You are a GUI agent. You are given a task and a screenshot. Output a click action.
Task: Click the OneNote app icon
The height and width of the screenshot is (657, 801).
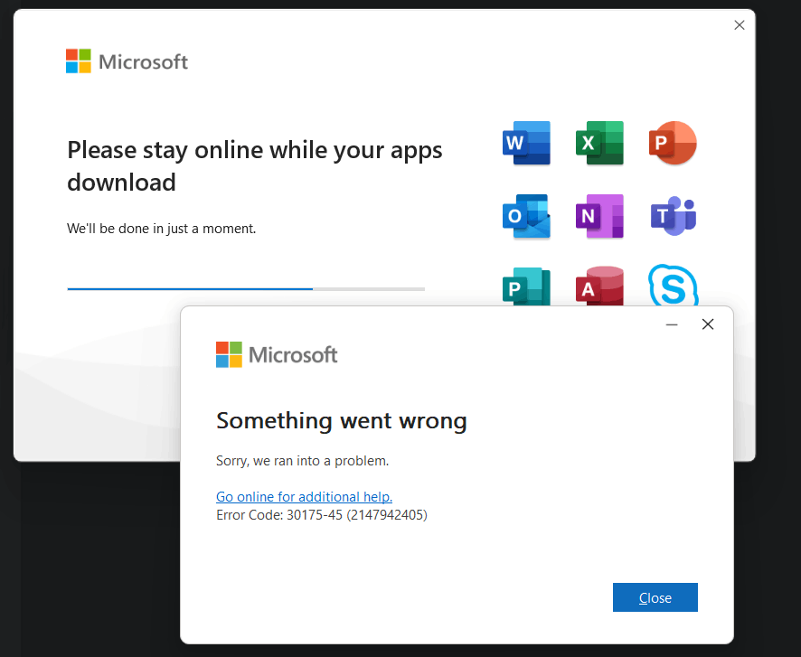(599, 216)
